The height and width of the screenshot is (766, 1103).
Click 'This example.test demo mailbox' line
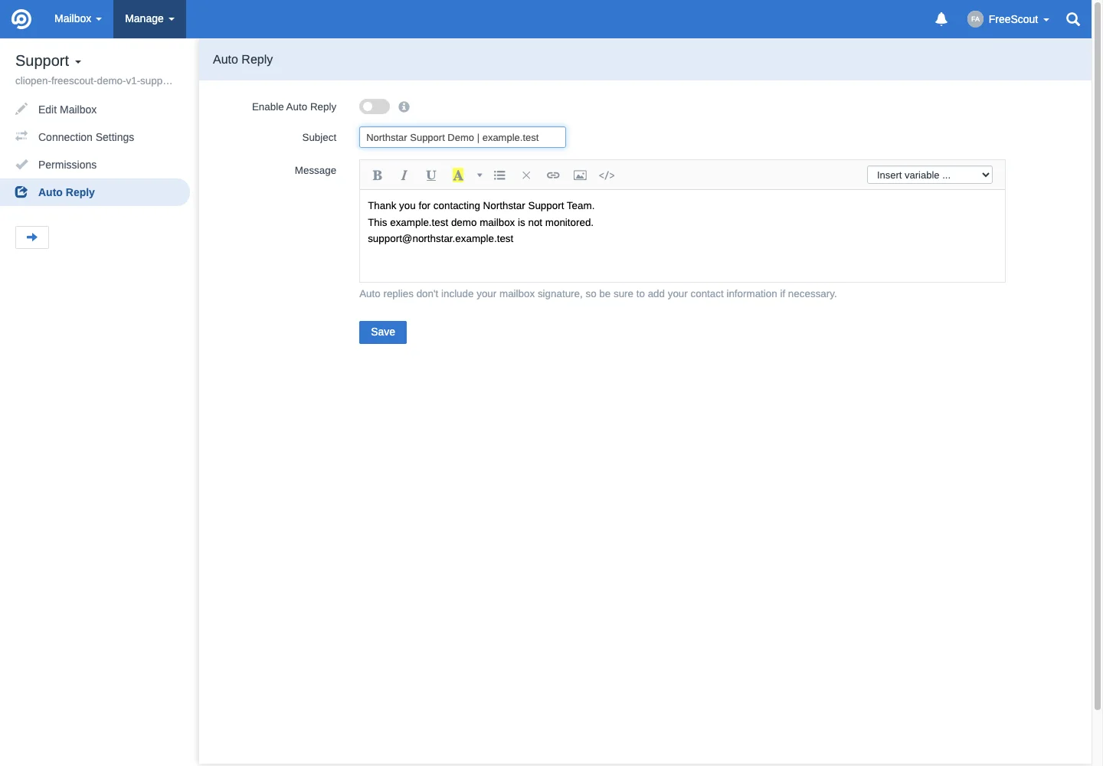coord(480,223)
